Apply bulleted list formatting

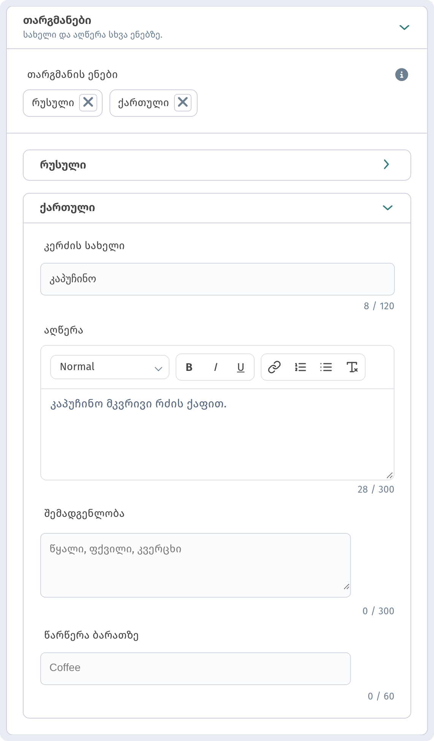point(326,367)
